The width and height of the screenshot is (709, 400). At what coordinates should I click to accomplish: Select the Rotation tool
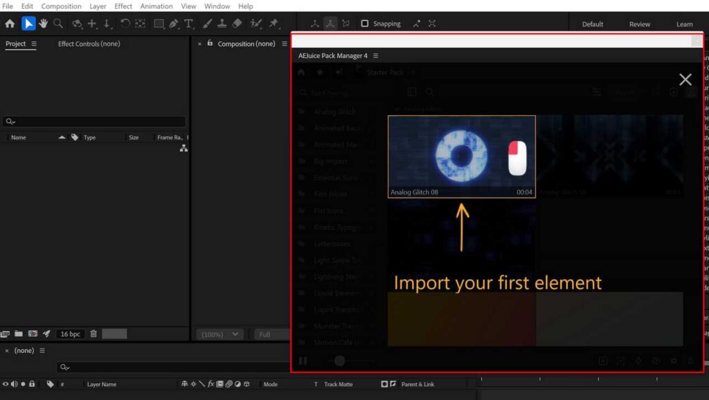(x=125, y=23)
